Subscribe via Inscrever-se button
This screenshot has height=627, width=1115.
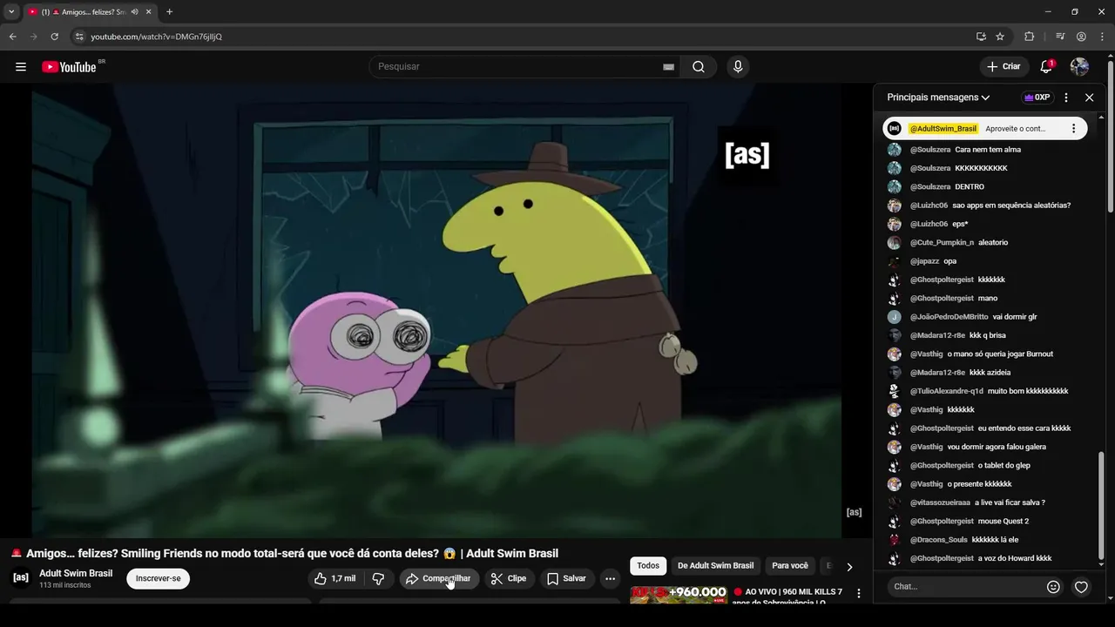click(x=158, y=578)
